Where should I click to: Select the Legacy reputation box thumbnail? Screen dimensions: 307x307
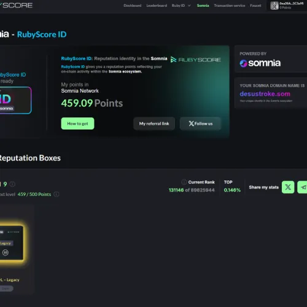pyautogui.click(x=11, y=243)
